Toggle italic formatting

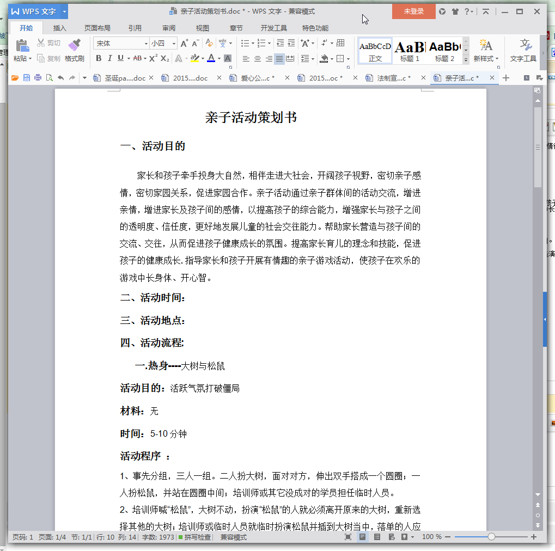coord(109,58)
